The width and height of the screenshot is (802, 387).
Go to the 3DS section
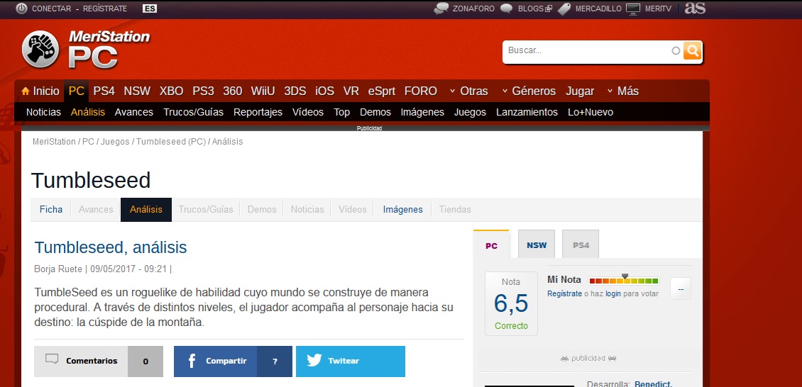(295, 91)
